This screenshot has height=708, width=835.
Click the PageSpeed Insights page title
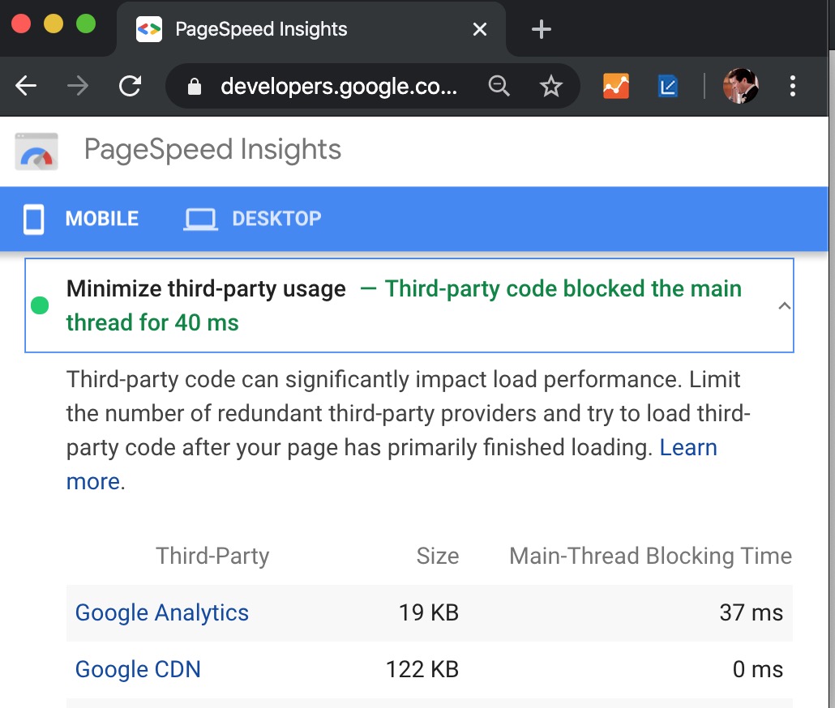tap(212, 150)
